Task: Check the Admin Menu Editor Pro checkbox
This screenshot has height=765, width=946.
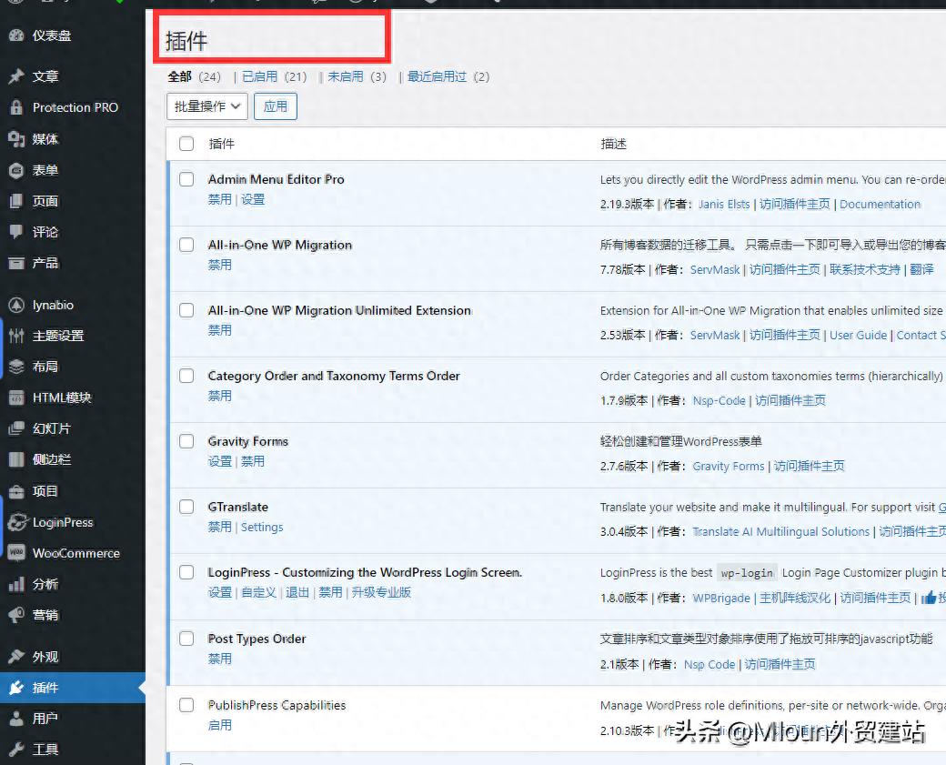Action: point(186,179)
